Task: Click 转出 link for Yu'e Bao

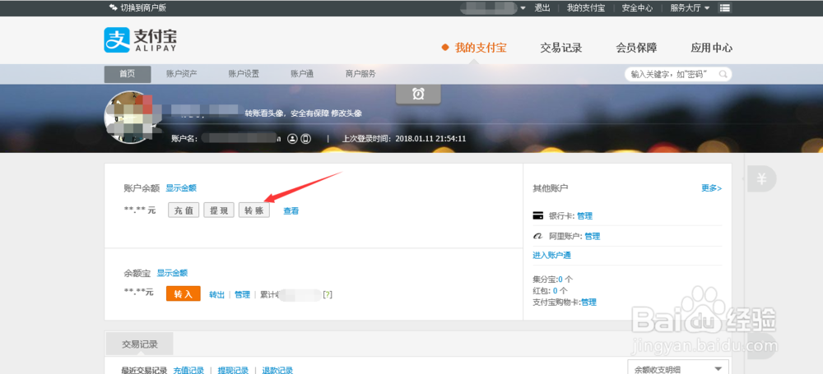Action: (x=216, y=295)
